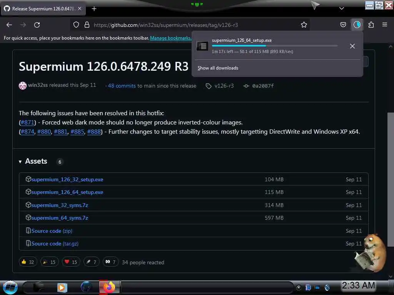394x295 pixels.
Task: Open Manage bookmarks link
Action: 170,38
